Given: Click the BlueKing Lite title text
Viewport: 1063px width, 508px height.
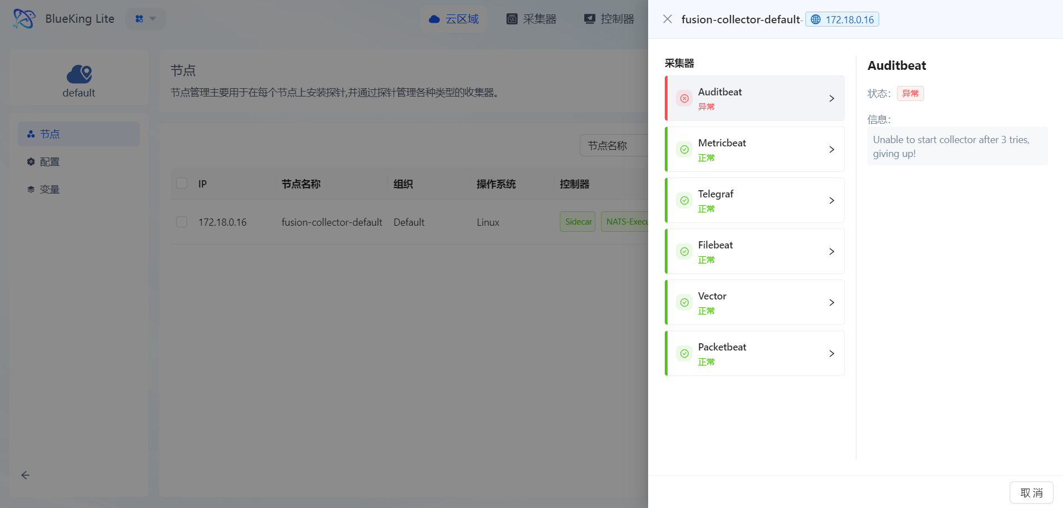Looking at the screenshot, I should 80,19.
